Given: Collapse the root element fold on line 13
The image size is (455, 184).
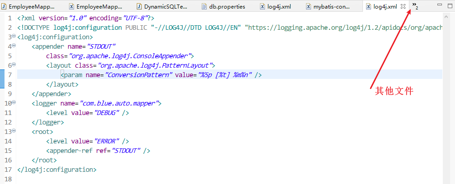Looking at the screenshot, I should [14, 131].
